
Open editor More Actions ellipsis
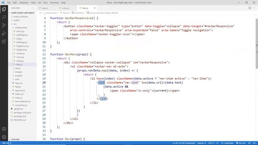click(x=254, y=8)
